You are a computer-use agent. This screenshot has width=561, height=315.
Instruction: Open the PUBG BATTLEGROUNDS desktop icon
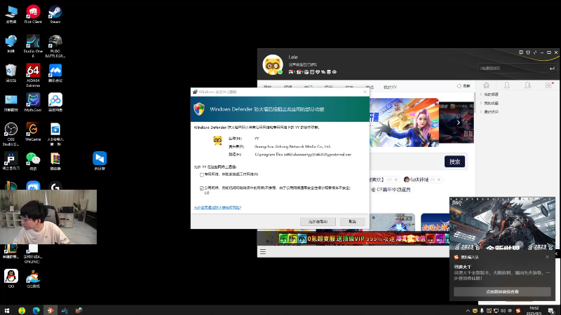[x=55, y=45]
